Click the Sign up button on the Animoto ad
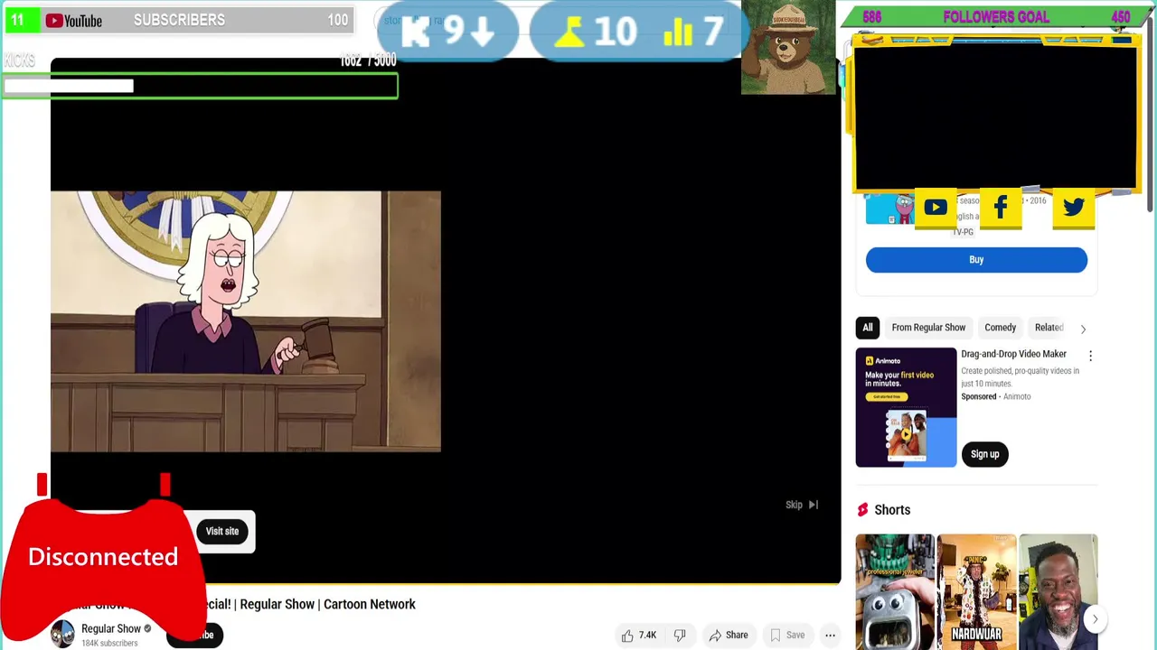The height and width of the screenshot is (650, 1157). (x=984, y=454)
